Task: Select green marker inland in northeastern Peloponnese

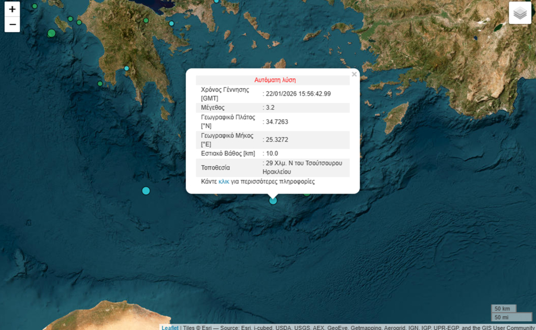Action: 146,20
